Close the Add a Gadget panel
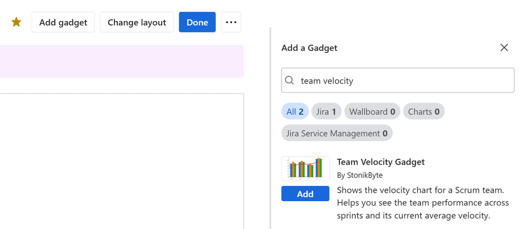This screenshot has width=525, height=229. [x=504, y=48]
